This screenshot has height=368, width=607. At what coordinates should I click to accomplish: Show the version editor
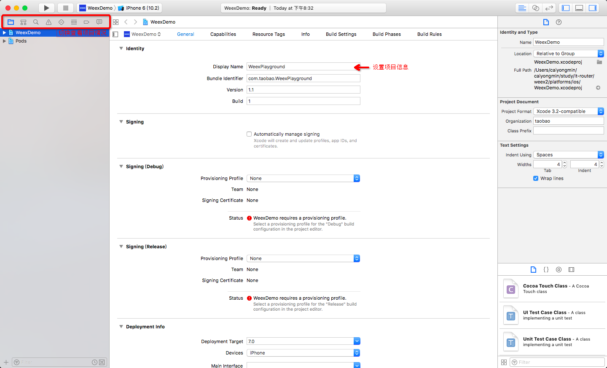(549, 8)
